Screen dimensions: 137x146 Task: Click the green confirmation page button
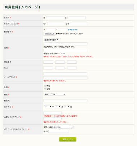click(68, 139)
